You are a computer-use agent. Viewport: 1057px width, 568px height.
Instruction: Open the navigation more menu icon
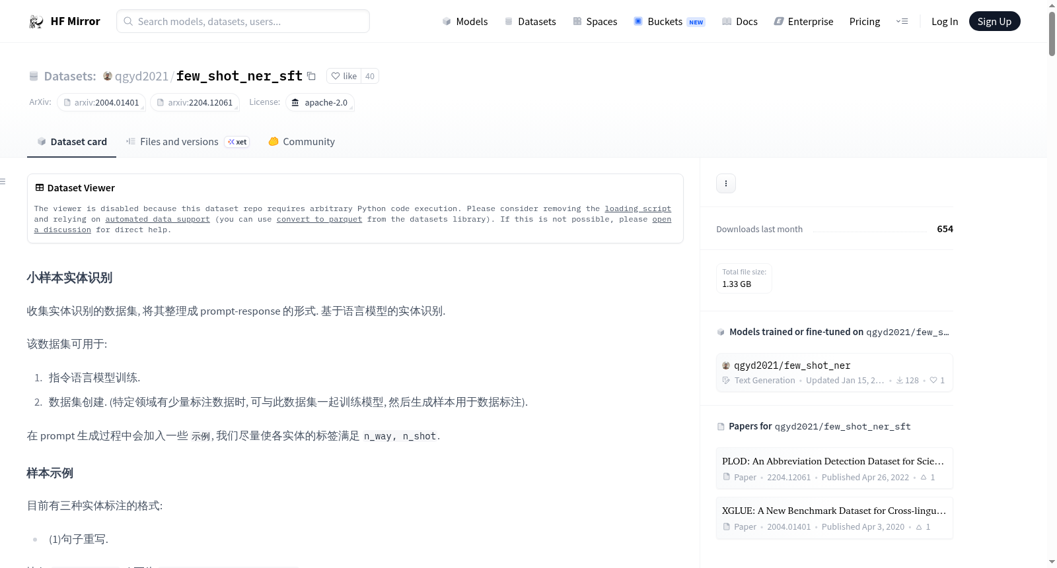(902, 21)
